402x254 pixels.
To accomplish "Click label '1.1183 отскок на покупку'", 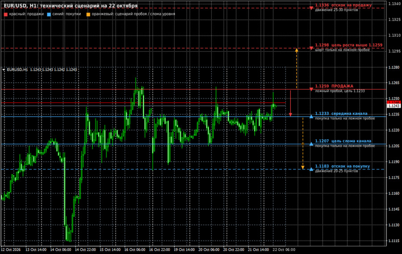I will 342,166.
